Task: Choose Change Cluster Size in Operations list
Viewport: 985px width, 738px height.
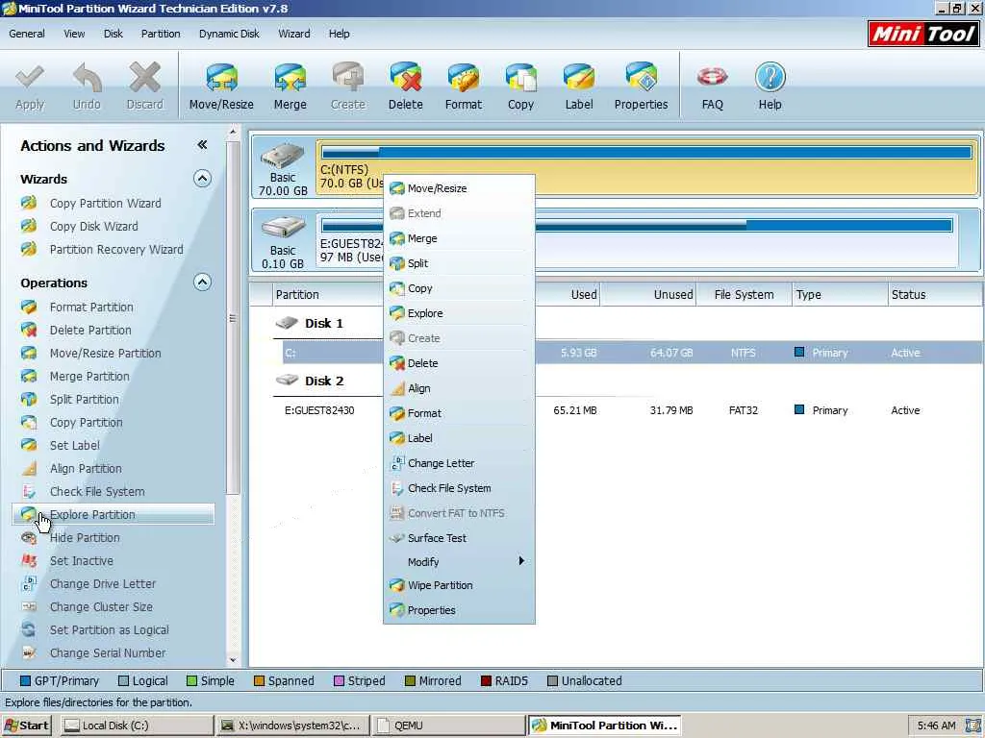Action: (x=101, y=607)
